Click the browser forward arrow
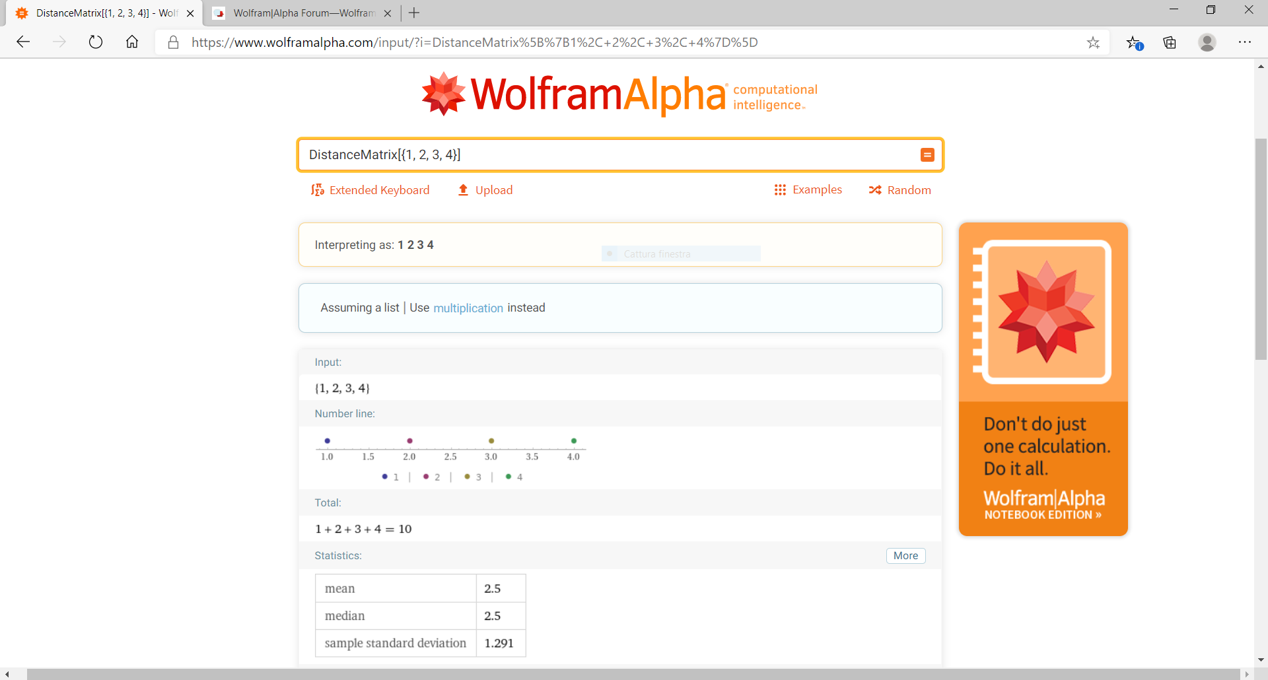Image resolution: width=1268 pixels, height=680 pixels. point(59,42)
